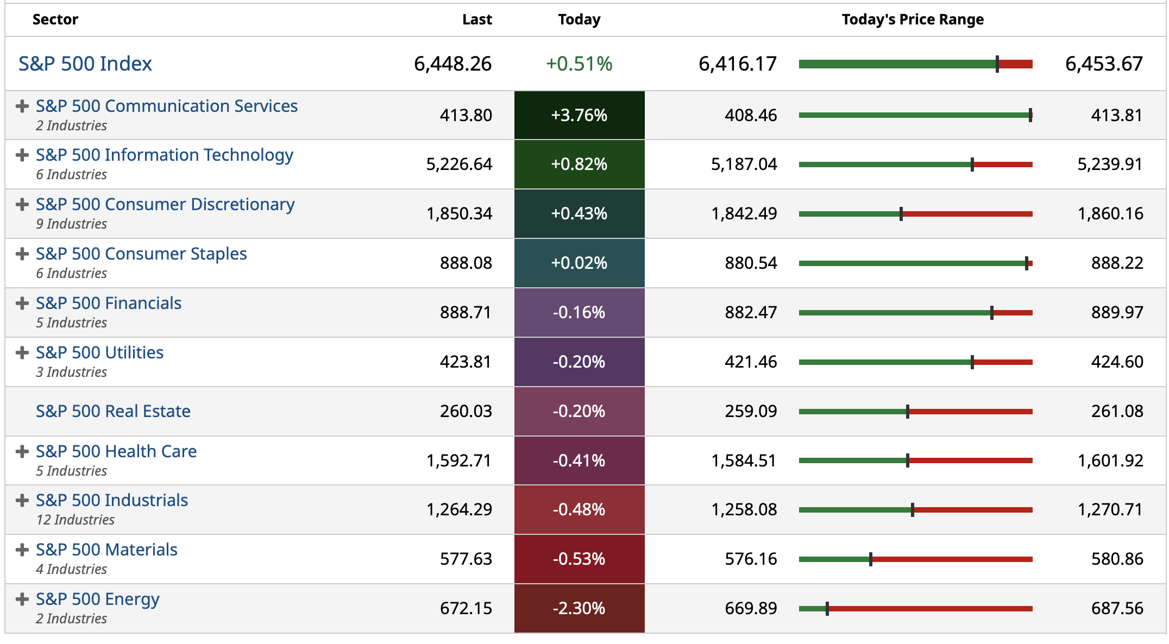Image resolution: width=1169 pixels, height=644 pixels.
Task: Open the S&P 500 Real Estate link
Action: point(113,412)
